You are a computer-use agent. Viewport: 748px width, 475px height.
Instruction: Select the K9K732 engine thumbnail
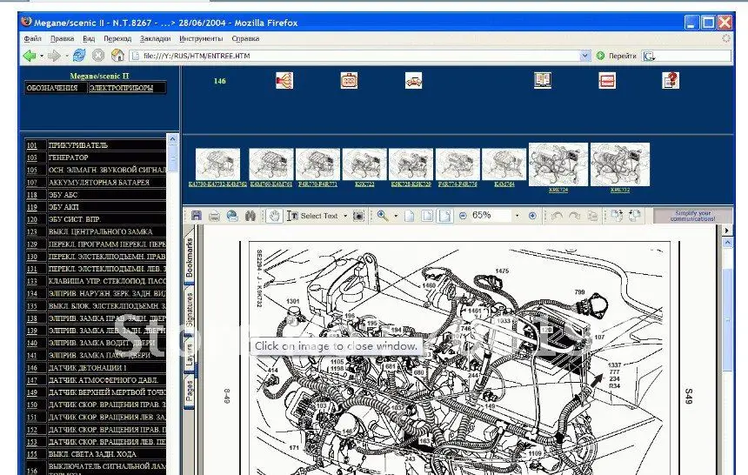pos(619,164)
